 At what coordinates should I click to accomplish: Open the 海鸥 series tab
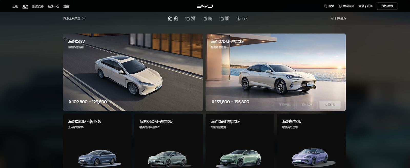coord(207,18)
